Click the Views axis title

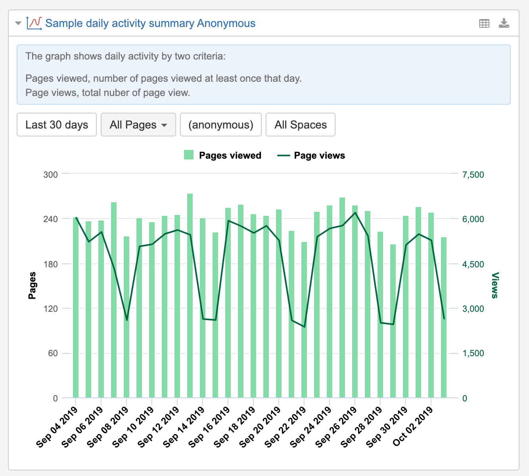tap(494, 285)
